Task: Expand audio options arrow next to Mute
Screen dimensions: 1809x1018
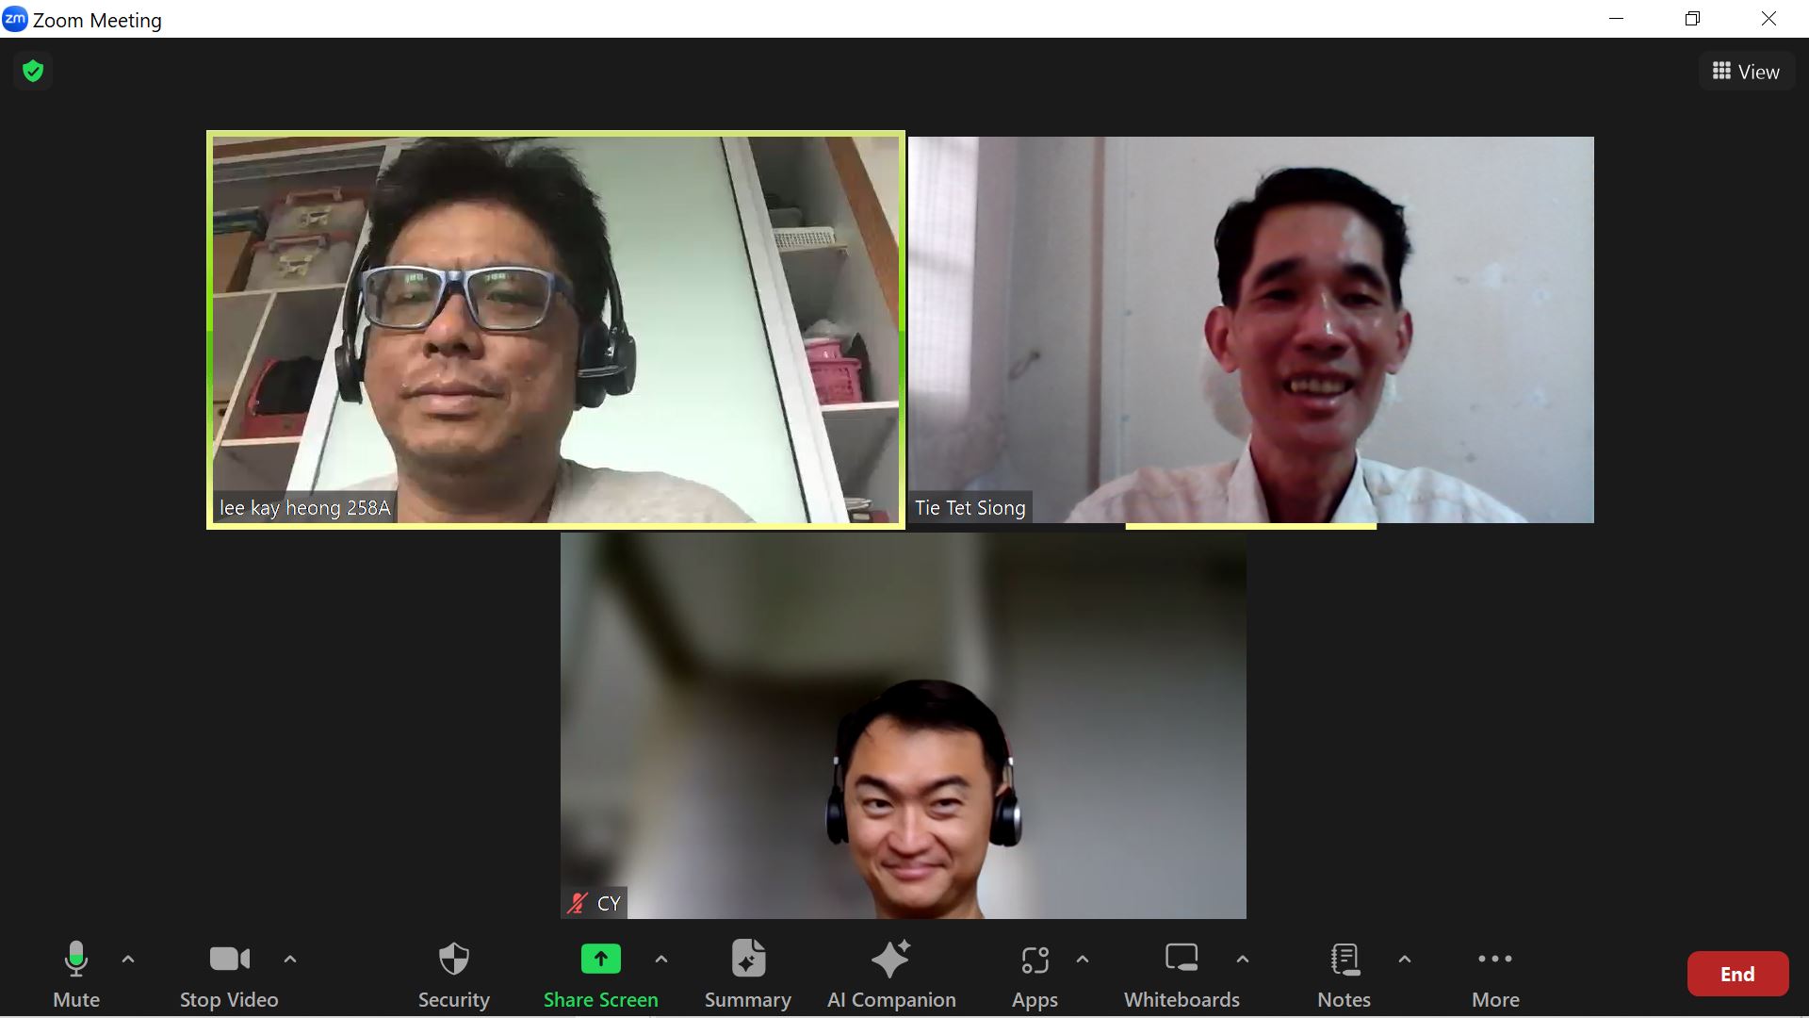Action: click(128, 960)
